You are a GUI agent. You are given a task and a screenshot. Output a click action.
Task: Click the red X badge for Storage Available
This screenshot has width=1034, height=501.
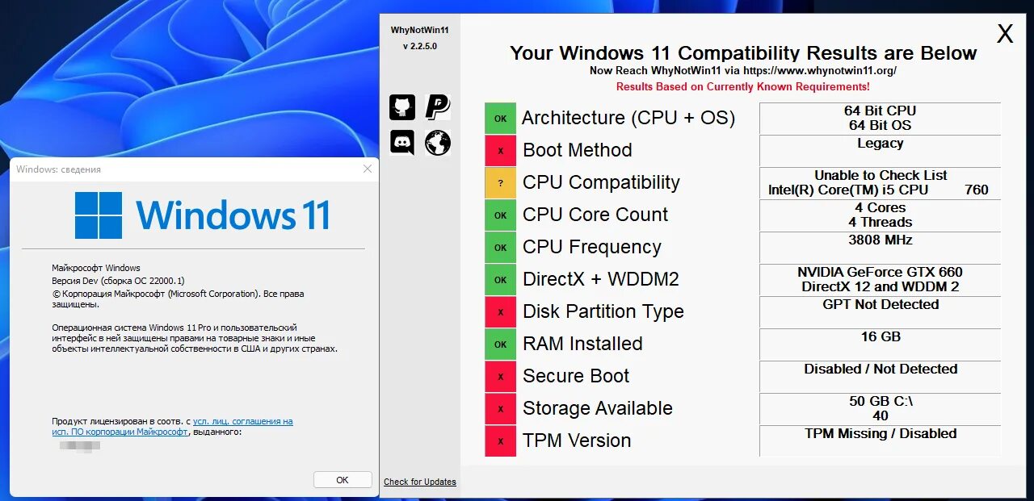tap(500, 408)
